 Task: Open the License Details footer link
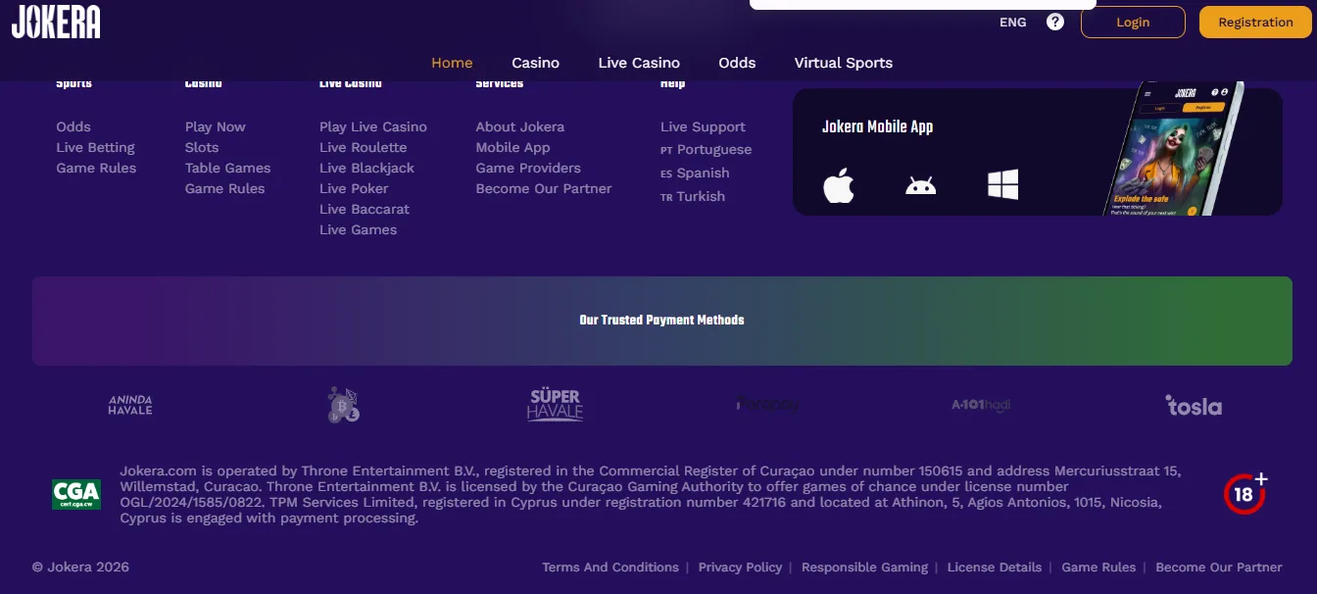coord(995,567)
